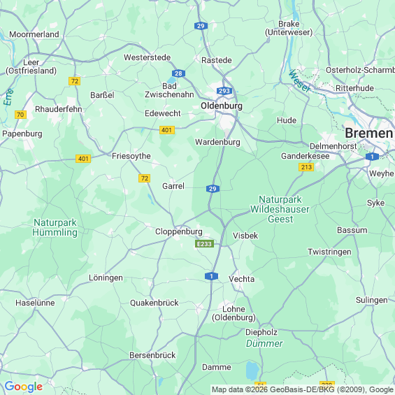Click the Dümmer lake label
Viewport: 395px width, 395px height.
click(264, 343)
